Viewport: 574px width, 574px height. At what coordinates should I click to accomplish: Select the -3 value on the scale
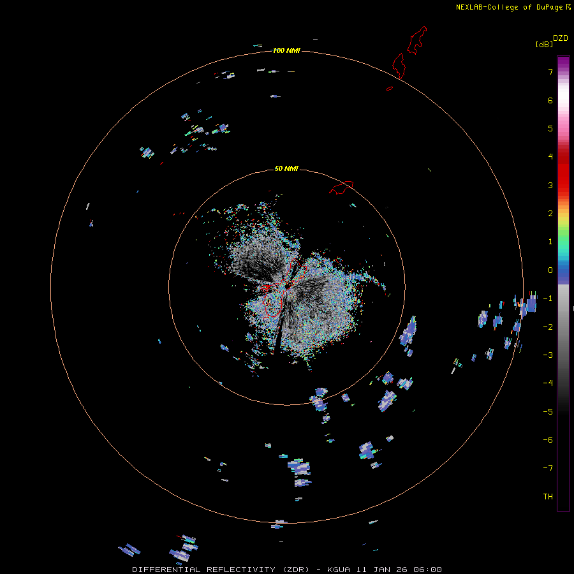pyautogui.click(x=548, y=355)
